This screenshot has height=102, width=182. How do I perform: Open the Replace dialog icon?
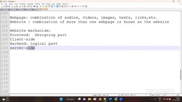click(x=37, y=7)
